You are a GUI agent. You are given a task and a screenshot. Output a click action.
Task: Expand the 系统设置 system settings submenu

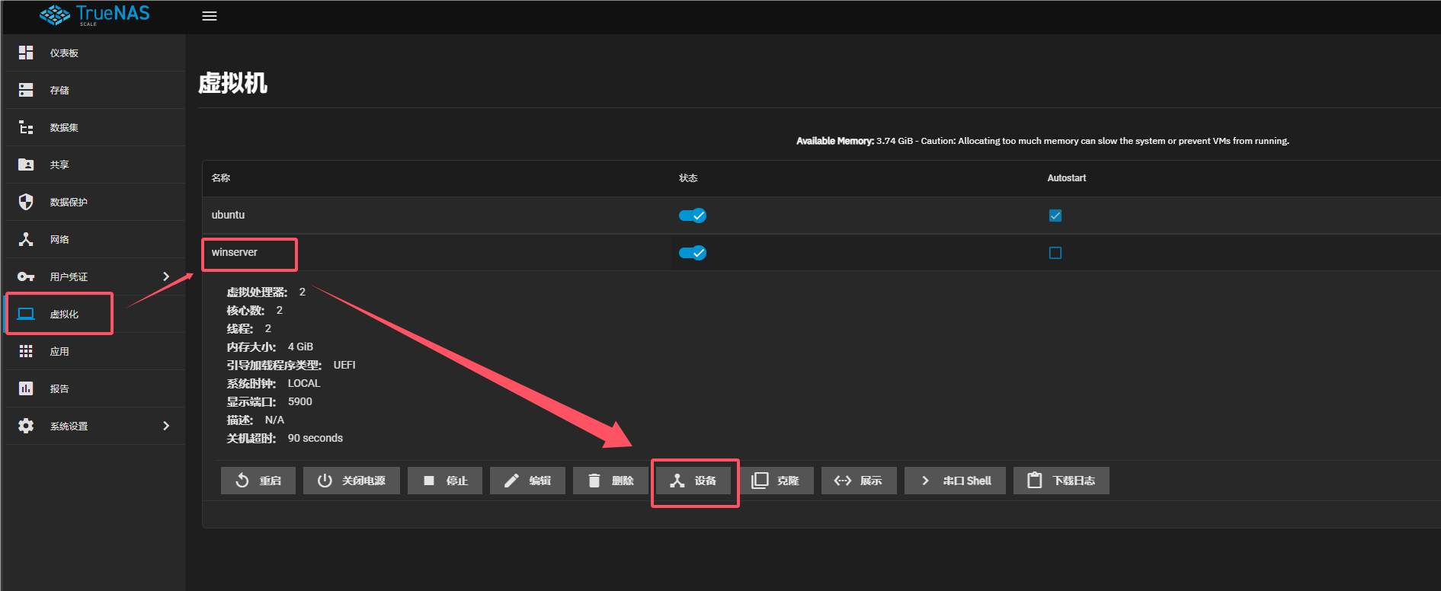click(166, 426)
